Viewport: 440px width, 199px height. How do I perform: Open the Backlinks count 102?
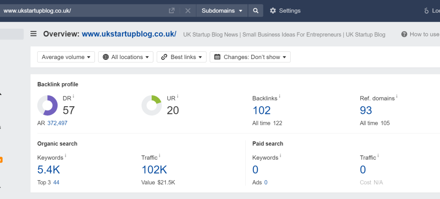click(262, 110)
